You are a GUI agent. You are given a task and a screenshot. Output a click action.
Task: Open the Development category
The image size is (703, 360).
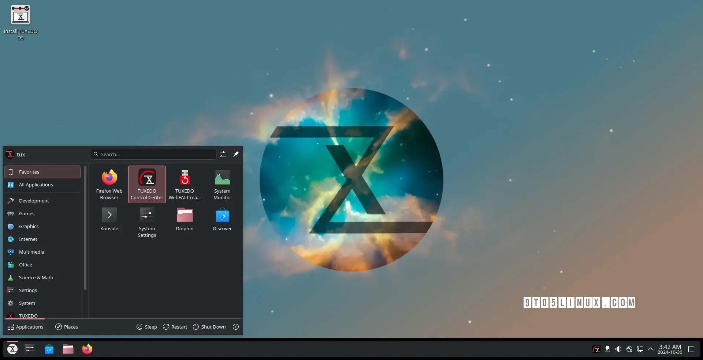42,201
